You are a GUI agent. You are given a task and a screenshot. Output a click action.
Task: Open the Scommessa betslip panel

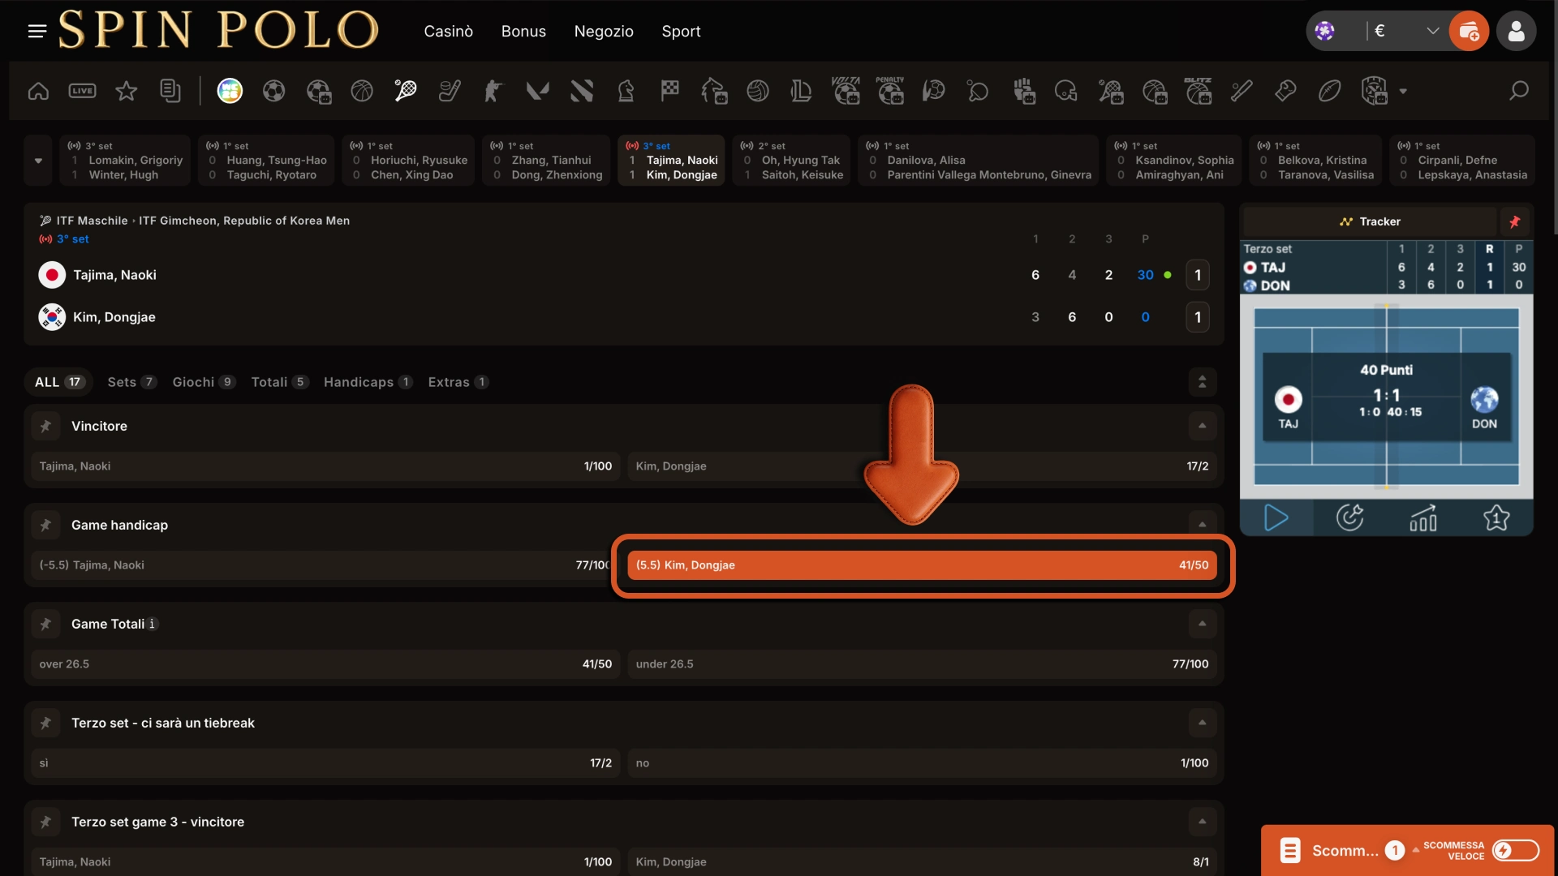[x=1345, y=850]
